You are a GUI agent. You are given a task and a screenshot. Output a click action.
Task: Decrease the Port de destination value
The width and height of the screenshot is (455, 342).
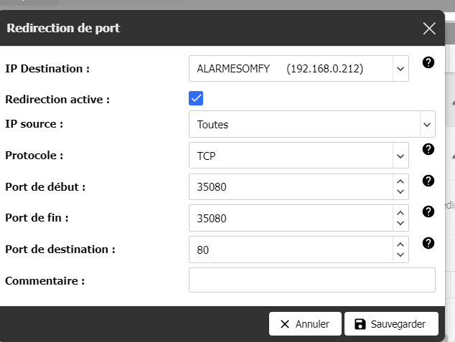coord(400,256)
